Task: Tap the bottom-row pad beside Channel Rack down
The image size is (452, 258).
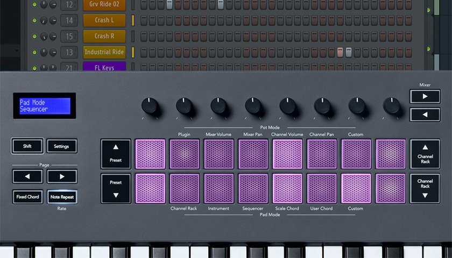Action: 391,189
